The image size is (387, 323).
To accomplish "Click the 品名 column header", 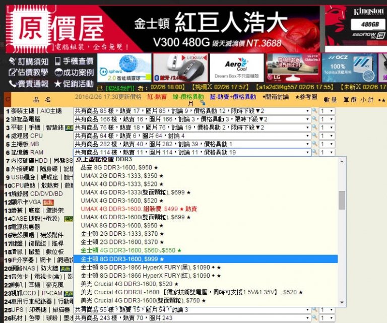I will (42, 100).
